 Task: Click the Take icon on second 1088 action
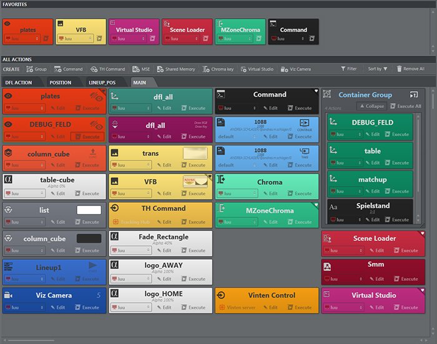click(x=305, y=151)
